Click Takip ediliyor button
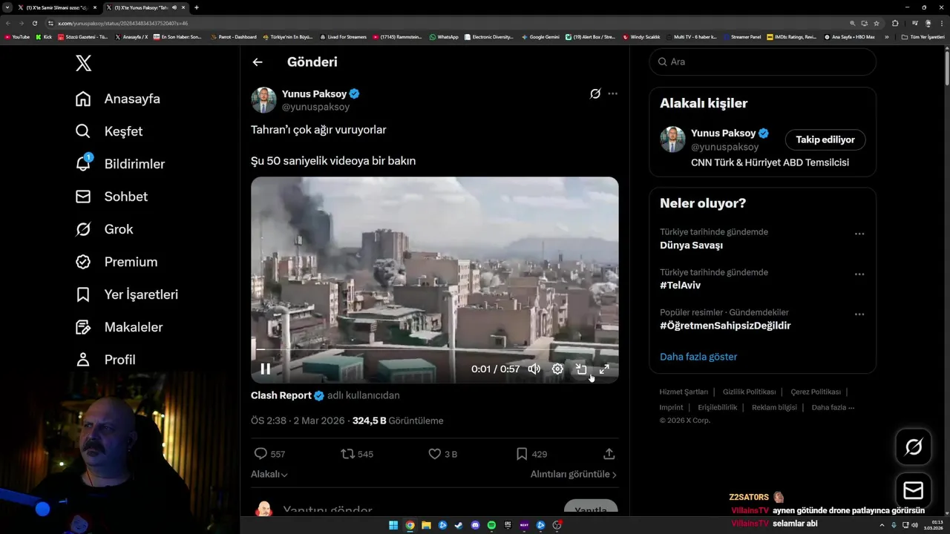 tap(825, 139)
